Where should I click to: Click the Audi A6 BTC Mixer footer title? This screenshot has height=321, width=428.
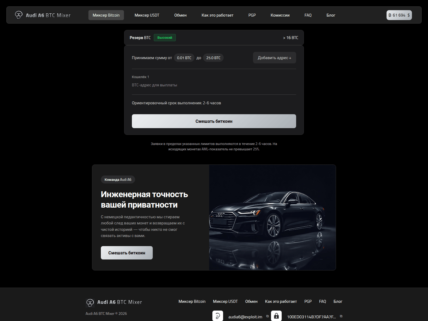click(120, 302)
